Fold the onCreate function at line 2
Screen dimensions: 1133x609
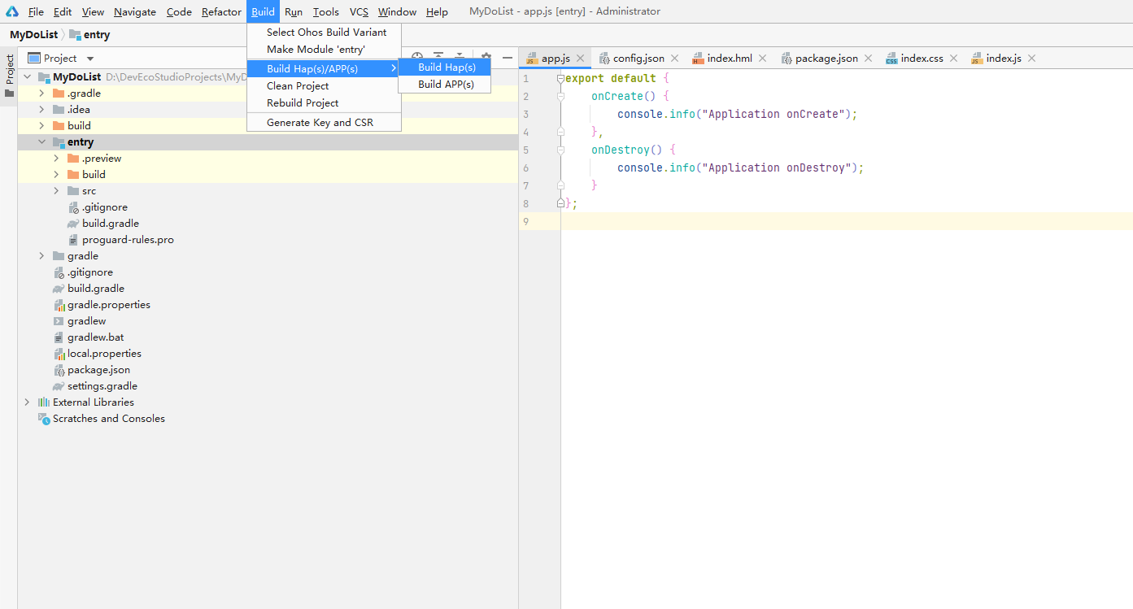[x=560, y=97]
